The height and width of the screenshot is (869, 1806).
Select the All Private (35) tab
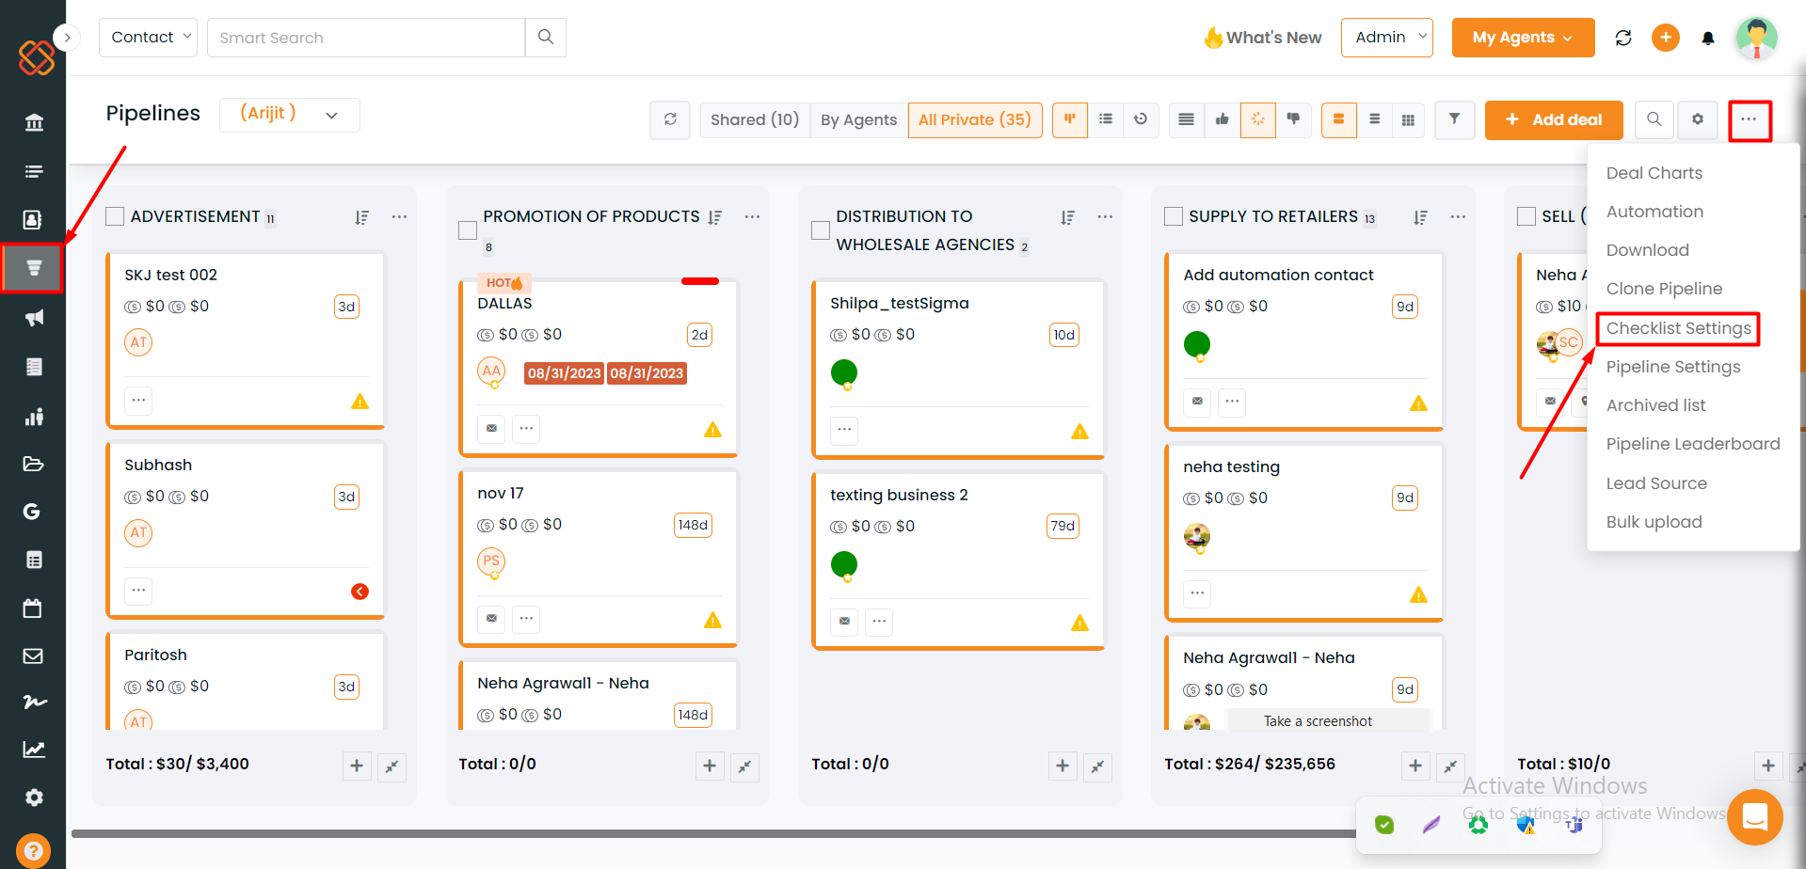pos(975,119)
